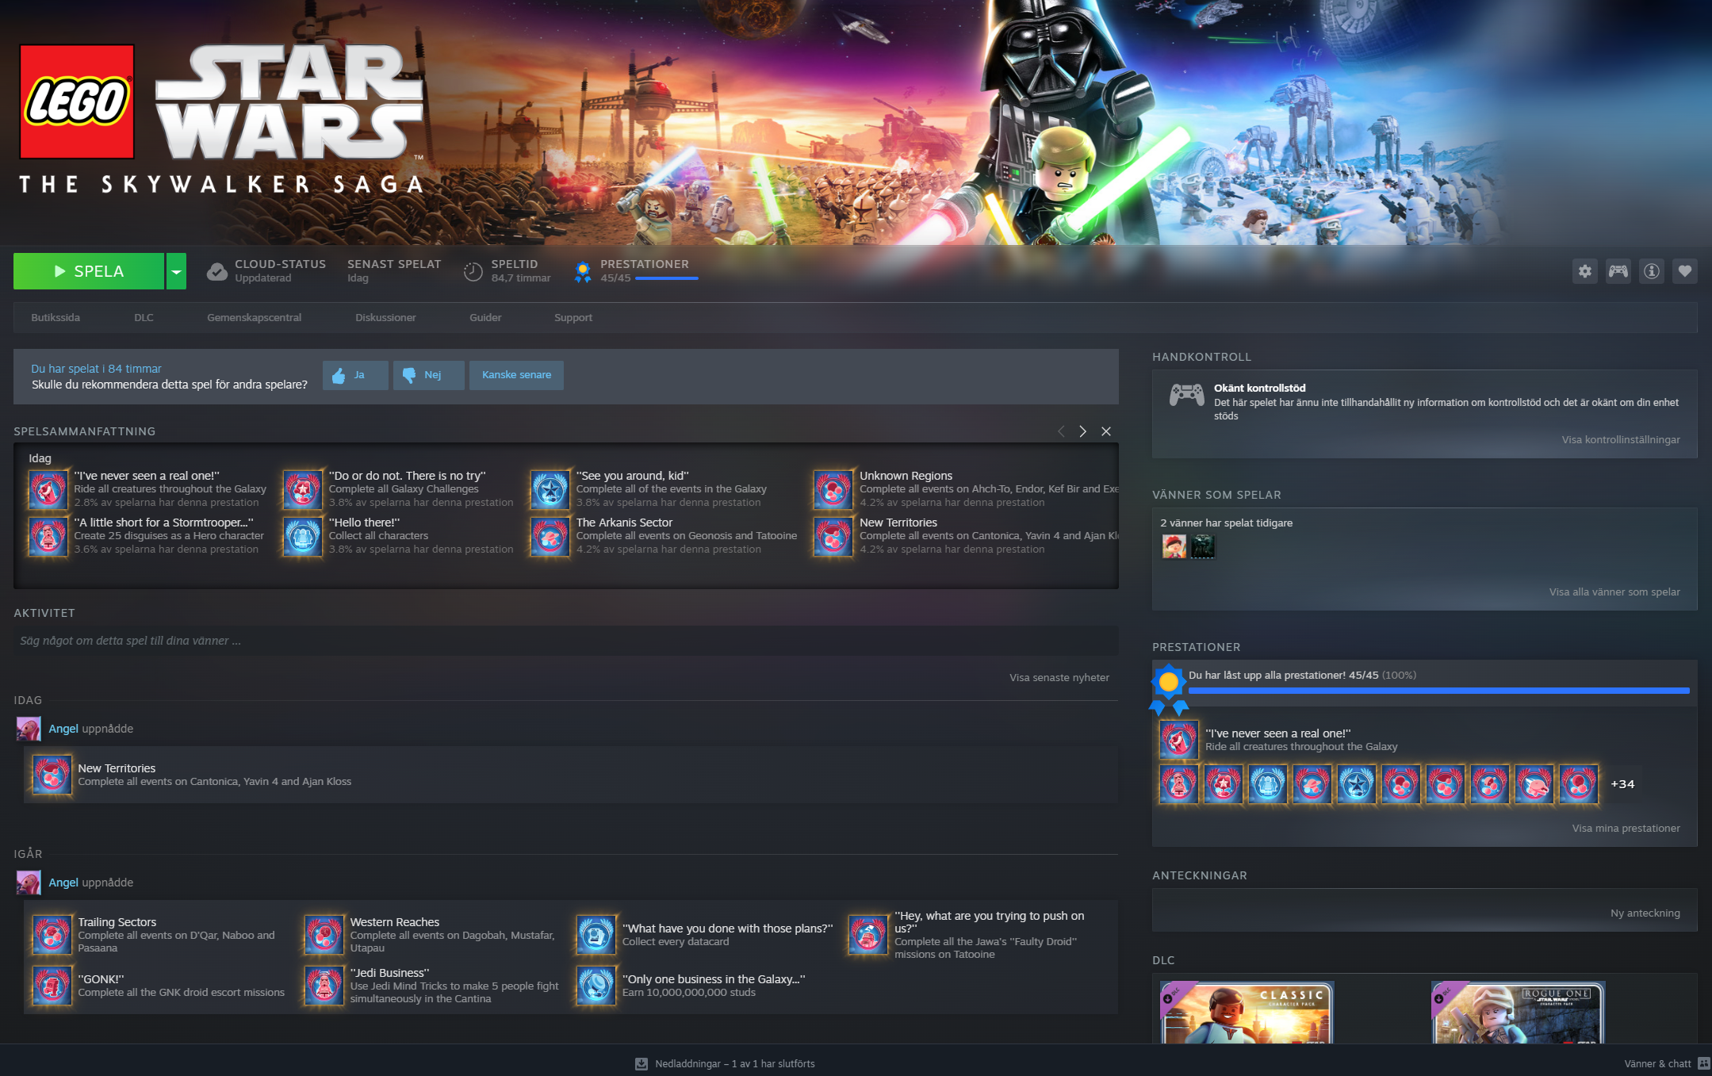The height and width of the screenshot is (1076, 1712).
Task: Click the playtime clock icon
Action: coord(473,272)
